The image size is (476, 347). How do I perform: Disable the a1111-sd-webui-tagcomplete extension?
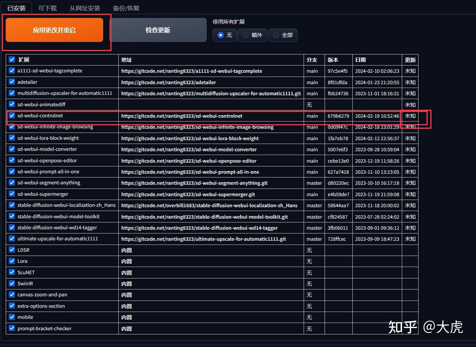click(11, 71)
